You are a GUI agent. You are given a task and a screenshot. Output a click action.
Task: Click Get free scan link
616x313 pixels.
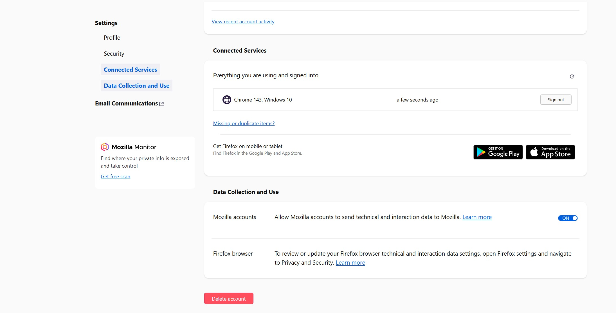point(115,177)
